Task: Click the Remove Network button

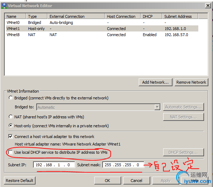Action: click(x=191, y=82)
